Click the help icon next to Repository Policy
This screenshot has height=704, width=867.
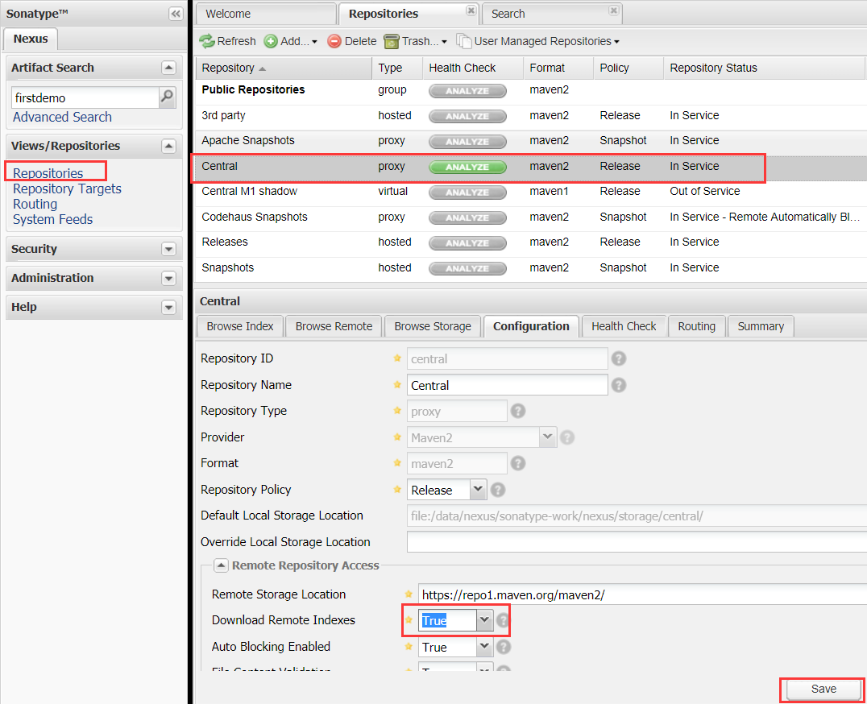(498, 490)
